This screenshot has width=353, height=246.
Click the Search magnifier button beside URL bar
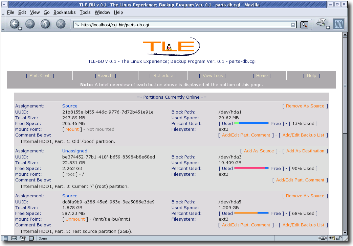click(x=304, y=25)
